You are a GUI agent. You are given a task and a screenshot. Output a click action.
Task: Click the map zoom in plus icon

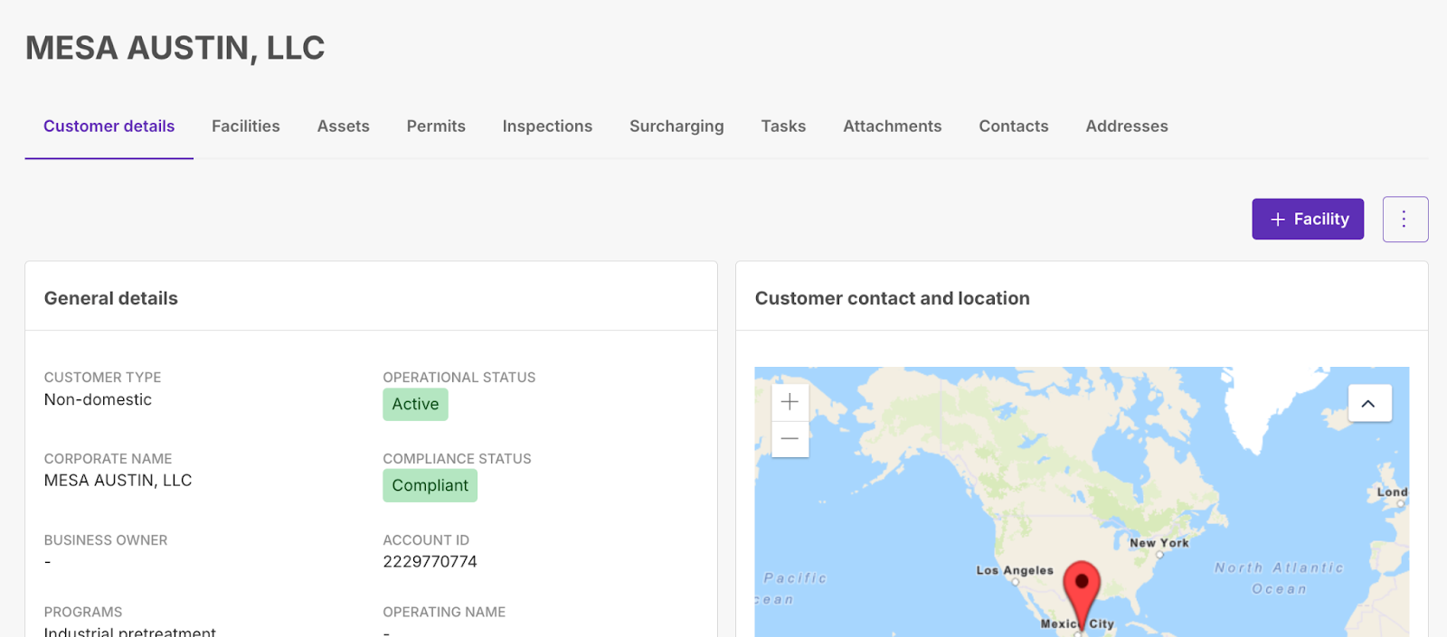point(790,402)
